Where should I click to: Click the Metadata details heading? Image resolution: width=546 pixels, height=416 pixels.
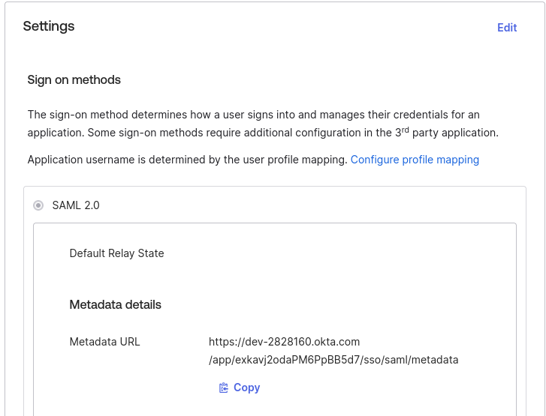point(115,304)
